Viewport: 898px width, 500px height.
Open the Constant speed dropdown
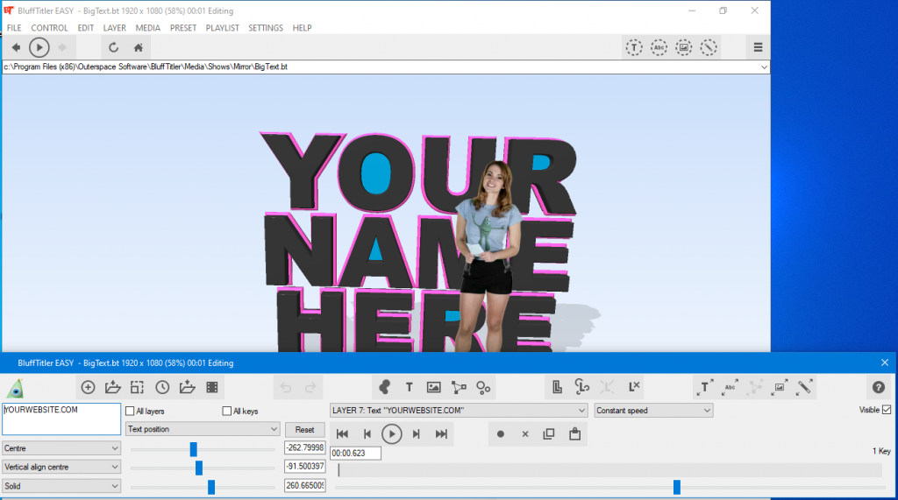653,410
